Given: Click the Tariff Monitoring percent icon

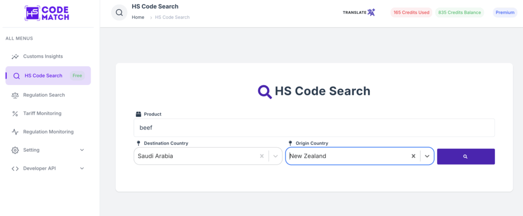Looking at the screenshot, I should [15, 114].
